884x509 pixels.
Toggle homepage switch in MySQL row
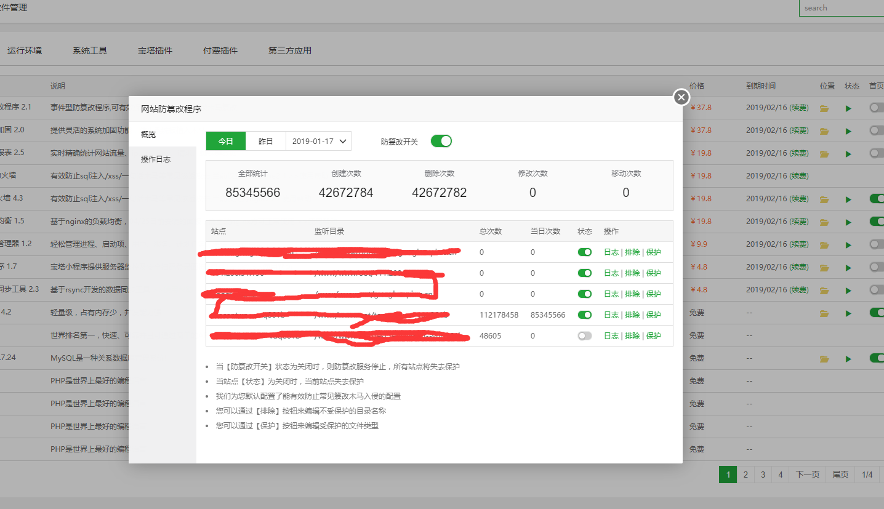877,358
